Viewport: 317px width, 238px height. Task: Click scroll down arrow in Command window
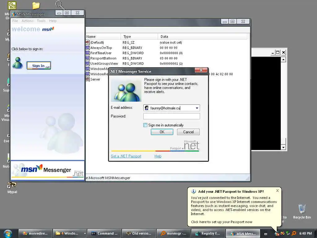[x=283, y=147]
